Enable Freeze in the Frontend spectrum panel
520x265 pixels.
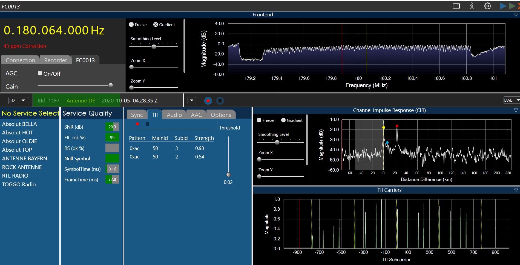[131, 25]
